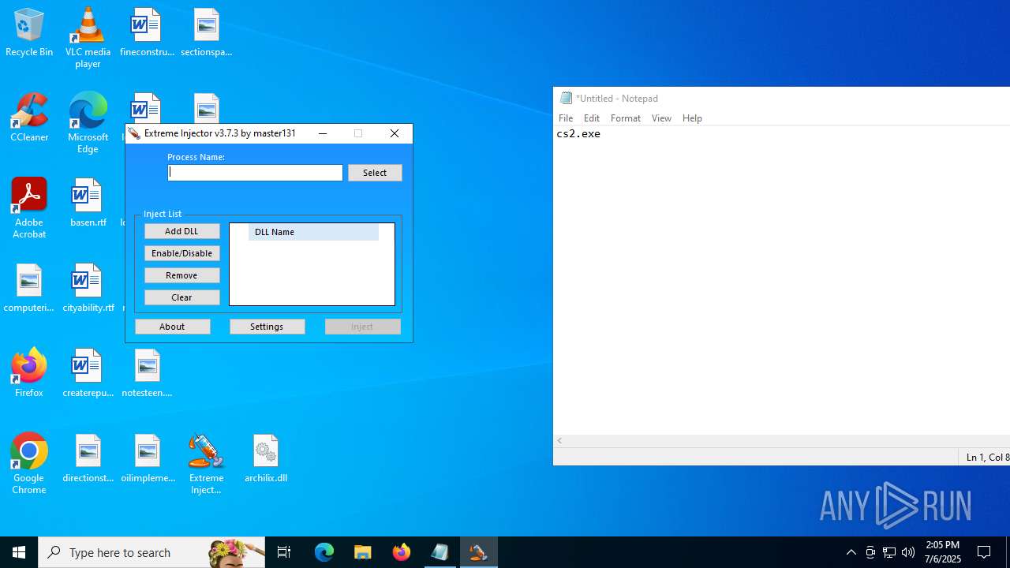
Task: Open basen.rtf document icon
Action: point(88,203)
